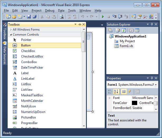Click the Redo arrow icon
Viewport: 162px width, 138px height.
(x=92, y=17)
